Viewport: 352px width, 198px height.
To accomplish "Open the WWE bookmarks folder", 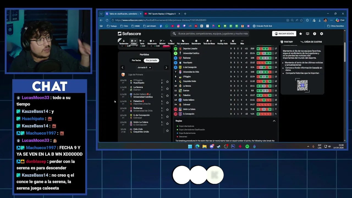I will tap(136, 26).
